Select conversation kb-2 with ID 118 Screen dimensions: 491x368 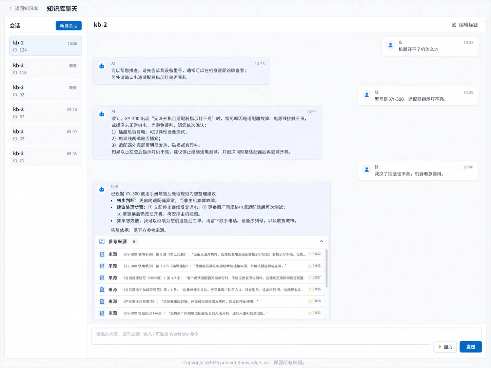(45, 69)
